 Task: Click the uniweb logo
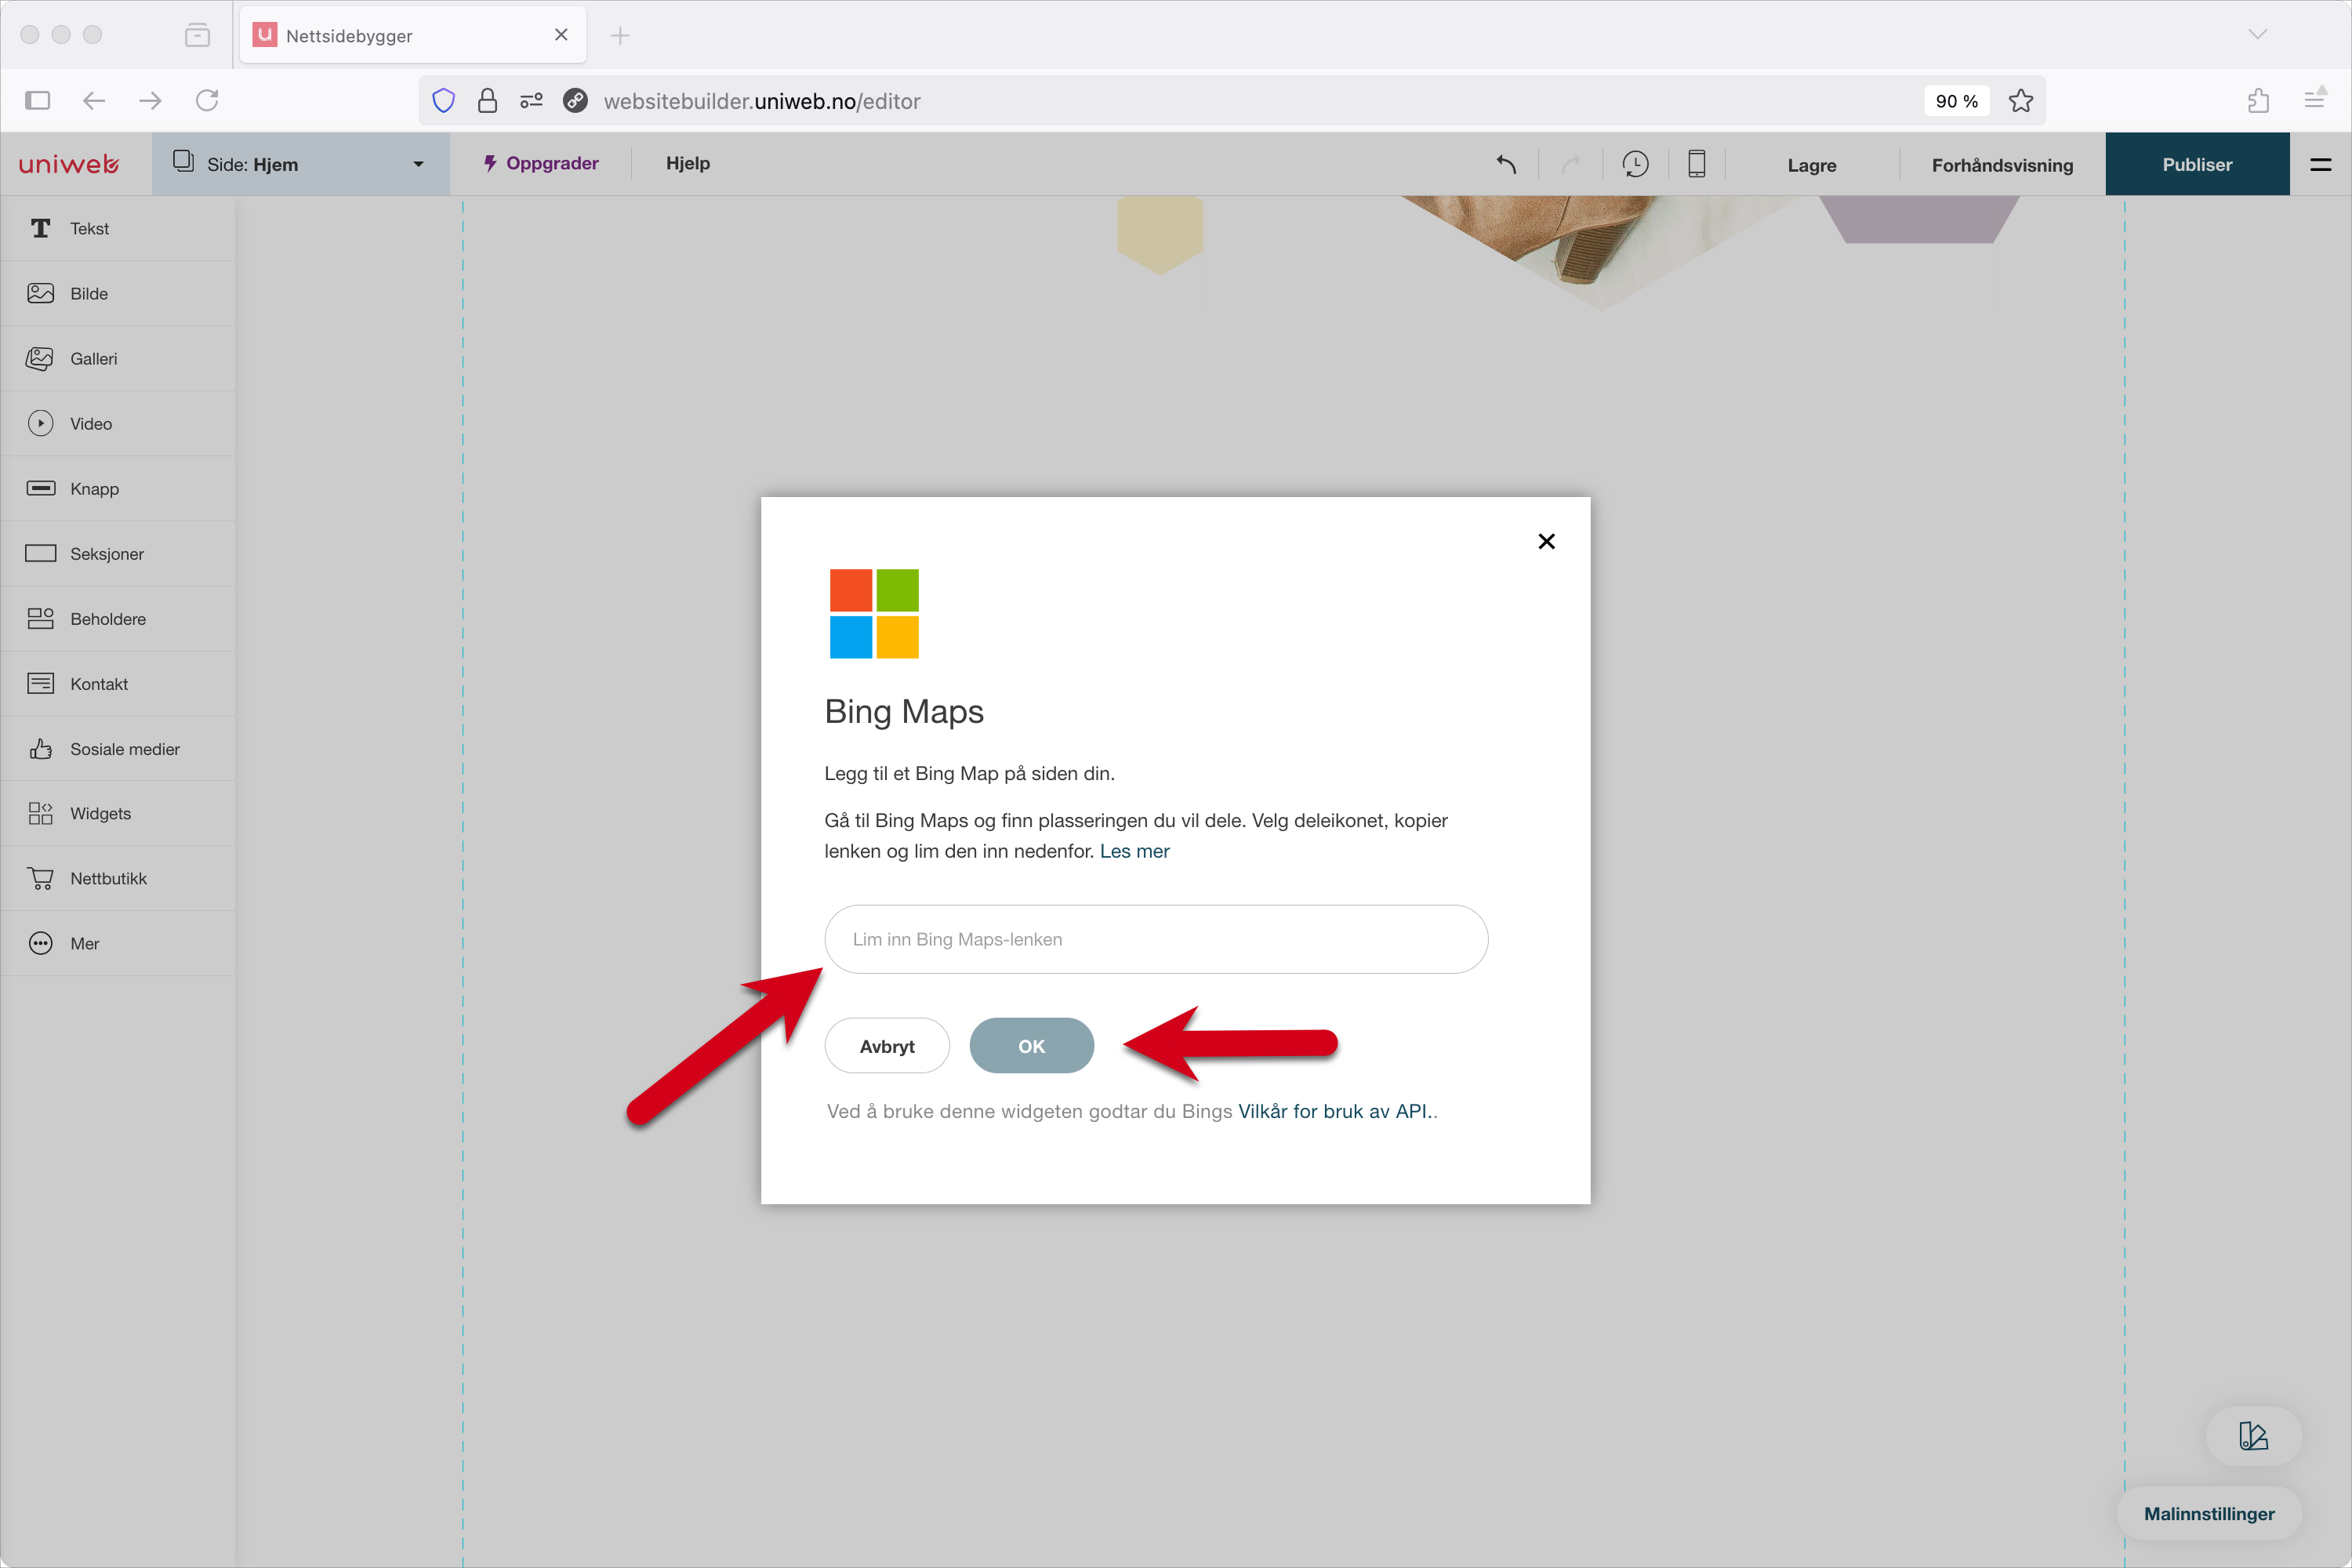coord(69,164)
